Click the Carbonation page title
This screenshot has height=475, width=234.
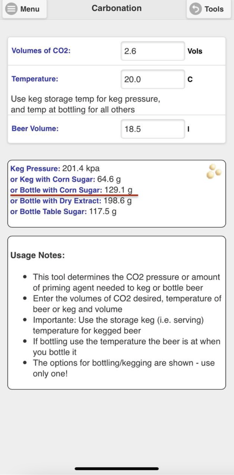click(x=116, y=8)
